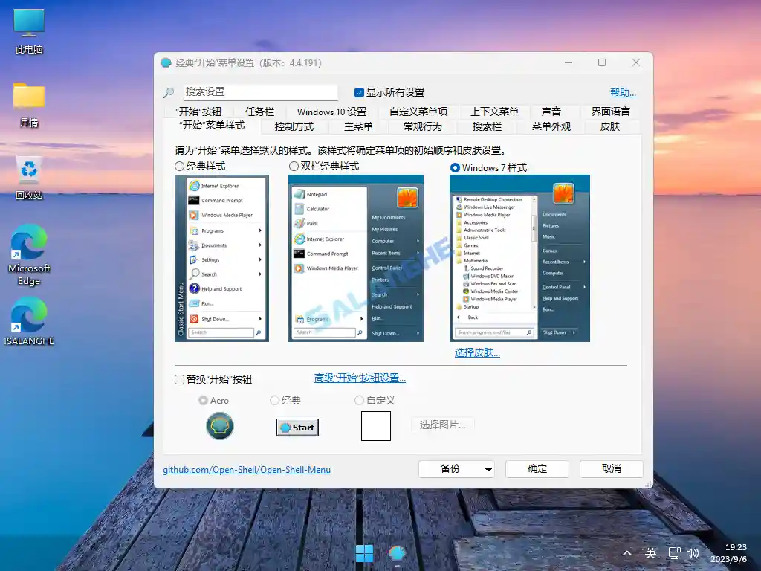Click the volume icon in the system tray
The height and width of the screenshot is (571, 761).
pos(693,553)
